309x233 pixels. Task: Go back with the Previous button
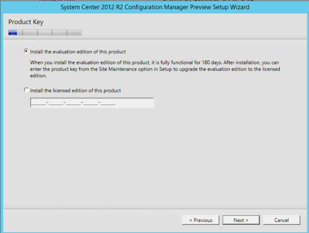pos(201,220)
